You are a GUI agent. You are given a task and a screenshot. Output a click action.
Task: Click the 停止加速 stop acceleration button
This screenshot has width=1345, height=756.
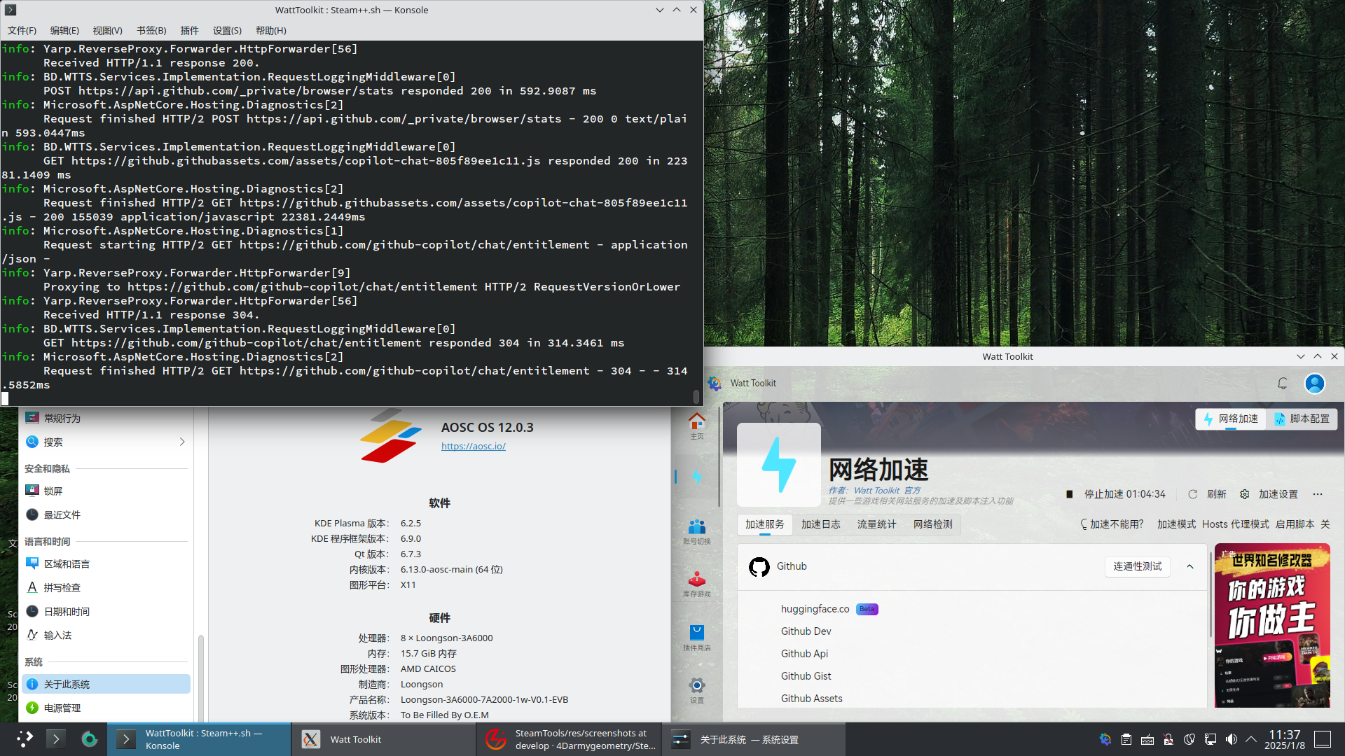tap(1116, 494)
